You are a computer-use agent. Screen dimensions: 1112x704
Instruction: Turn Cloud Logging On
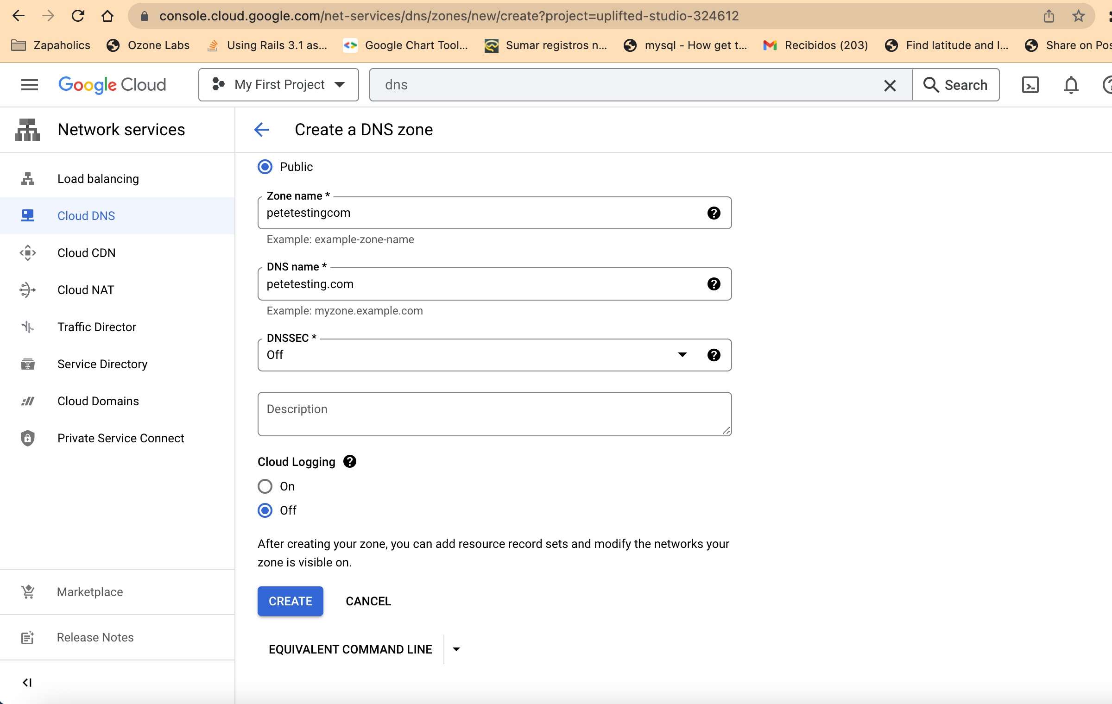coord(265,486)
